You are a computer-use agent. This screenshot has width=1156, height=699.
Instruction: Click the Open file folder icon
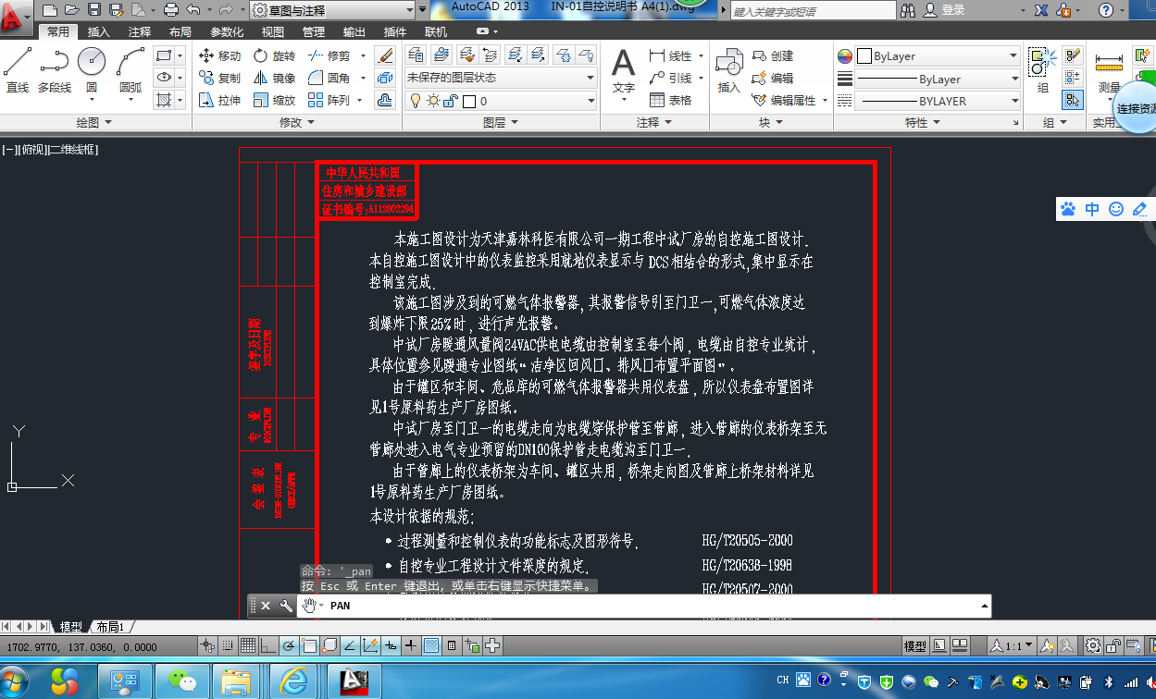pos(70,10)
